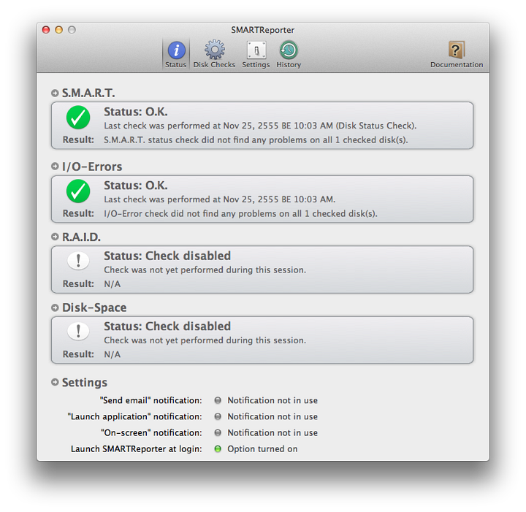Click the S.M.A.R.T. heading text

(88, 93)
